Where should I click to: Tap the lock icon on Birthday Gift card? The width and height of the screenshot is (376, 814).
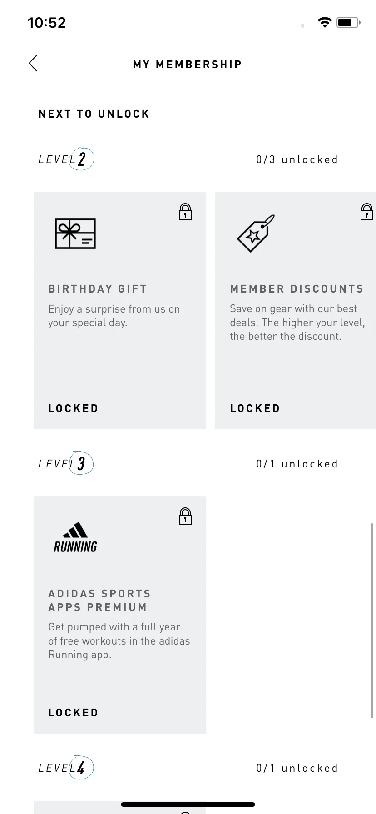point(185,212)
